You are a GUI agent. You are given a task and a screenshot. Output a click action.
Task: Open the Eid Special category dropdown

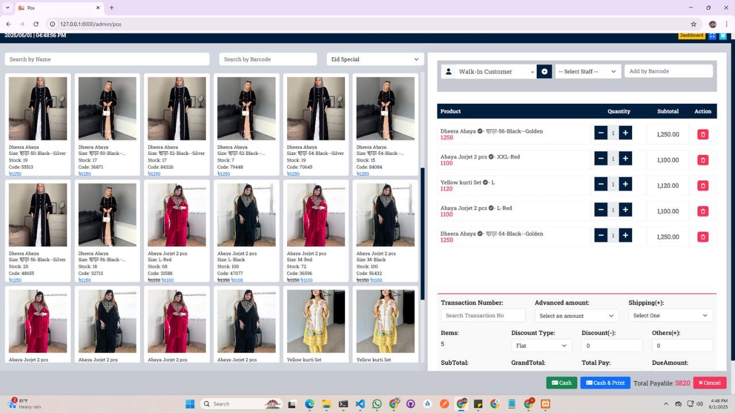(x=375, y=59)
